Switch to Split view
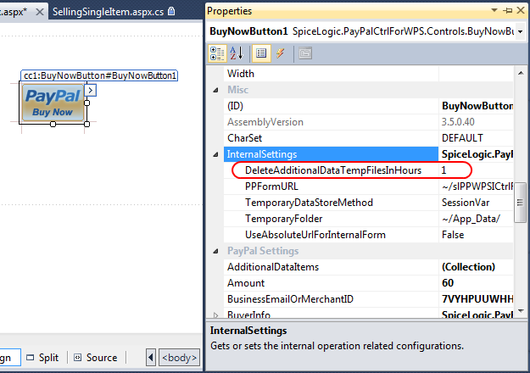530x373 pixels. click(42, 358)
